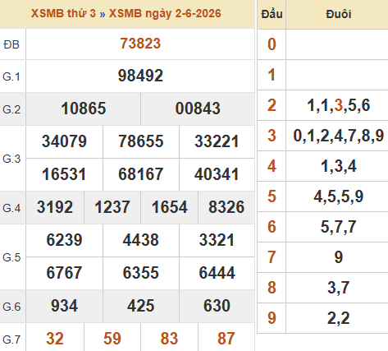Select head digit 6 in Đầu column

click(x=272, y=227)
